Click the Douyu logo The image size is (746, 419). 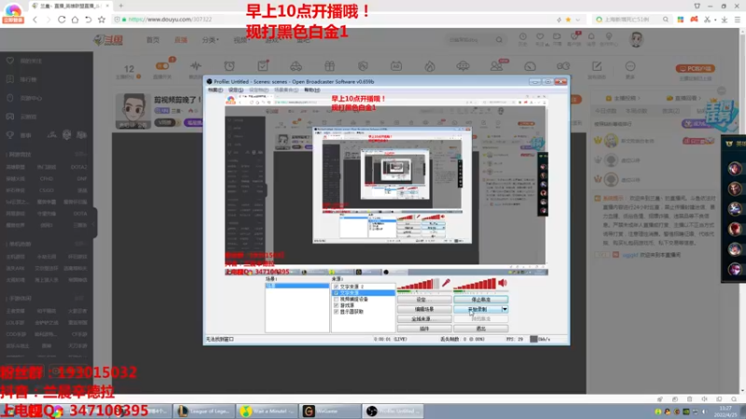(x=108, y=40)
